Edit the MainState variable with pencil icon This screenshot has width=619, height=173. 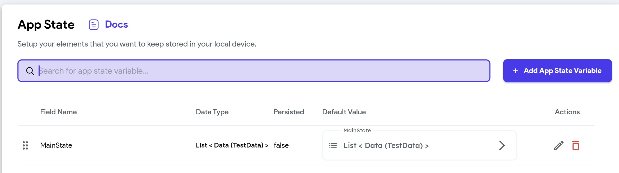(x=559, y=145)
